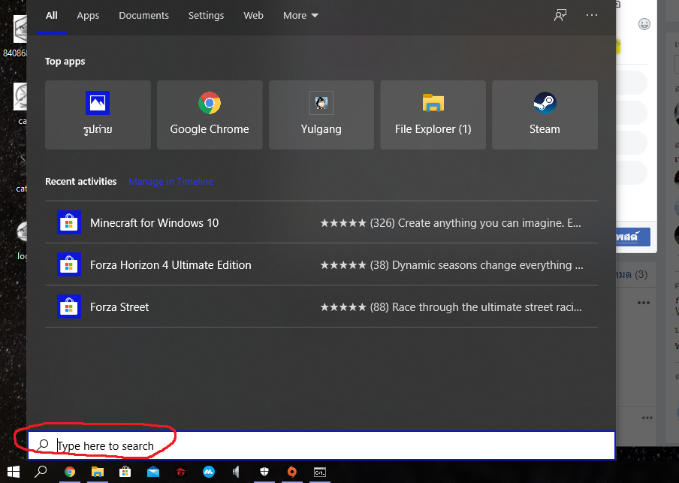Click Store icon beside Forza Horizon 4
This screenshot has height=483, width=679.
[69, 264]
